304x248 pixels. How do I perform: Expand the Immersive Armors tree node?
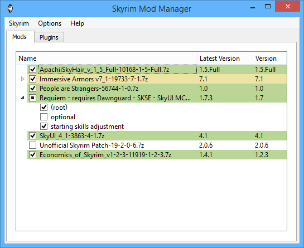(x=22, y=79)
